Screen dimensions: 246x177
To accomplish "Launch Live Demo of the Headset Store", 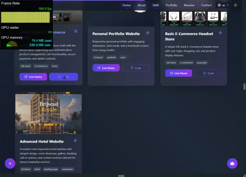I will (x=179, y=73).
